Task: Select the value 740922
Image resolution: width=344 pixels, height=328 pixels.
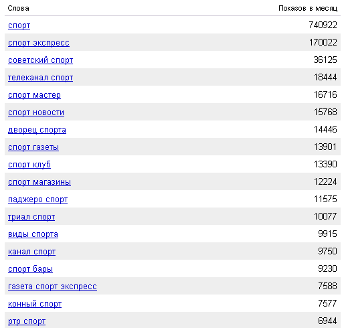Action: (323, 25)
